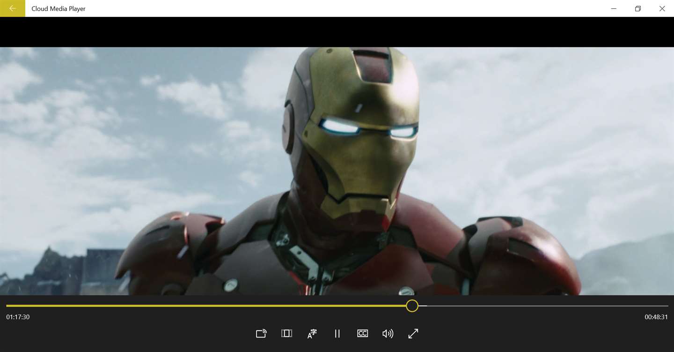Seek to the unplayed portion of timeline
This screenshot has height=352, width=674.
(x=543, y=306)
